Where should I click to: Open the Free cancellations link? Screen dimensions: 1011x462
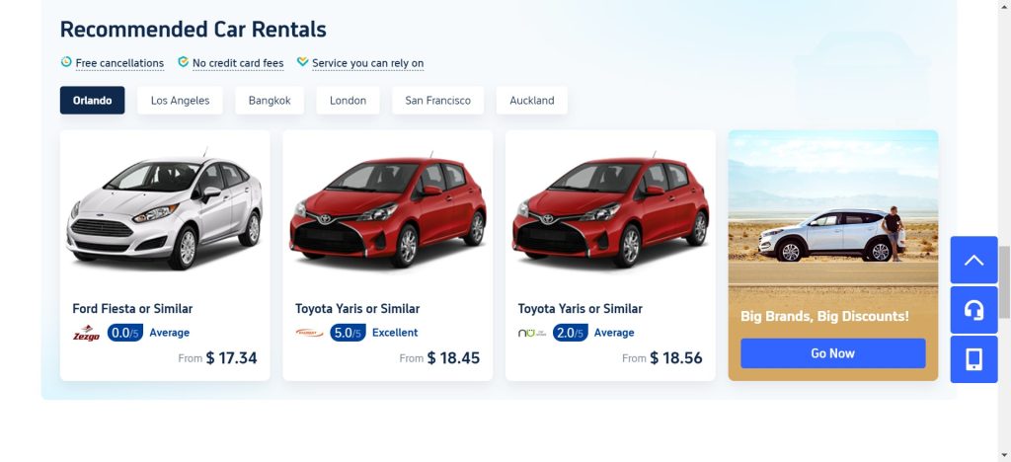pos(119,63)
